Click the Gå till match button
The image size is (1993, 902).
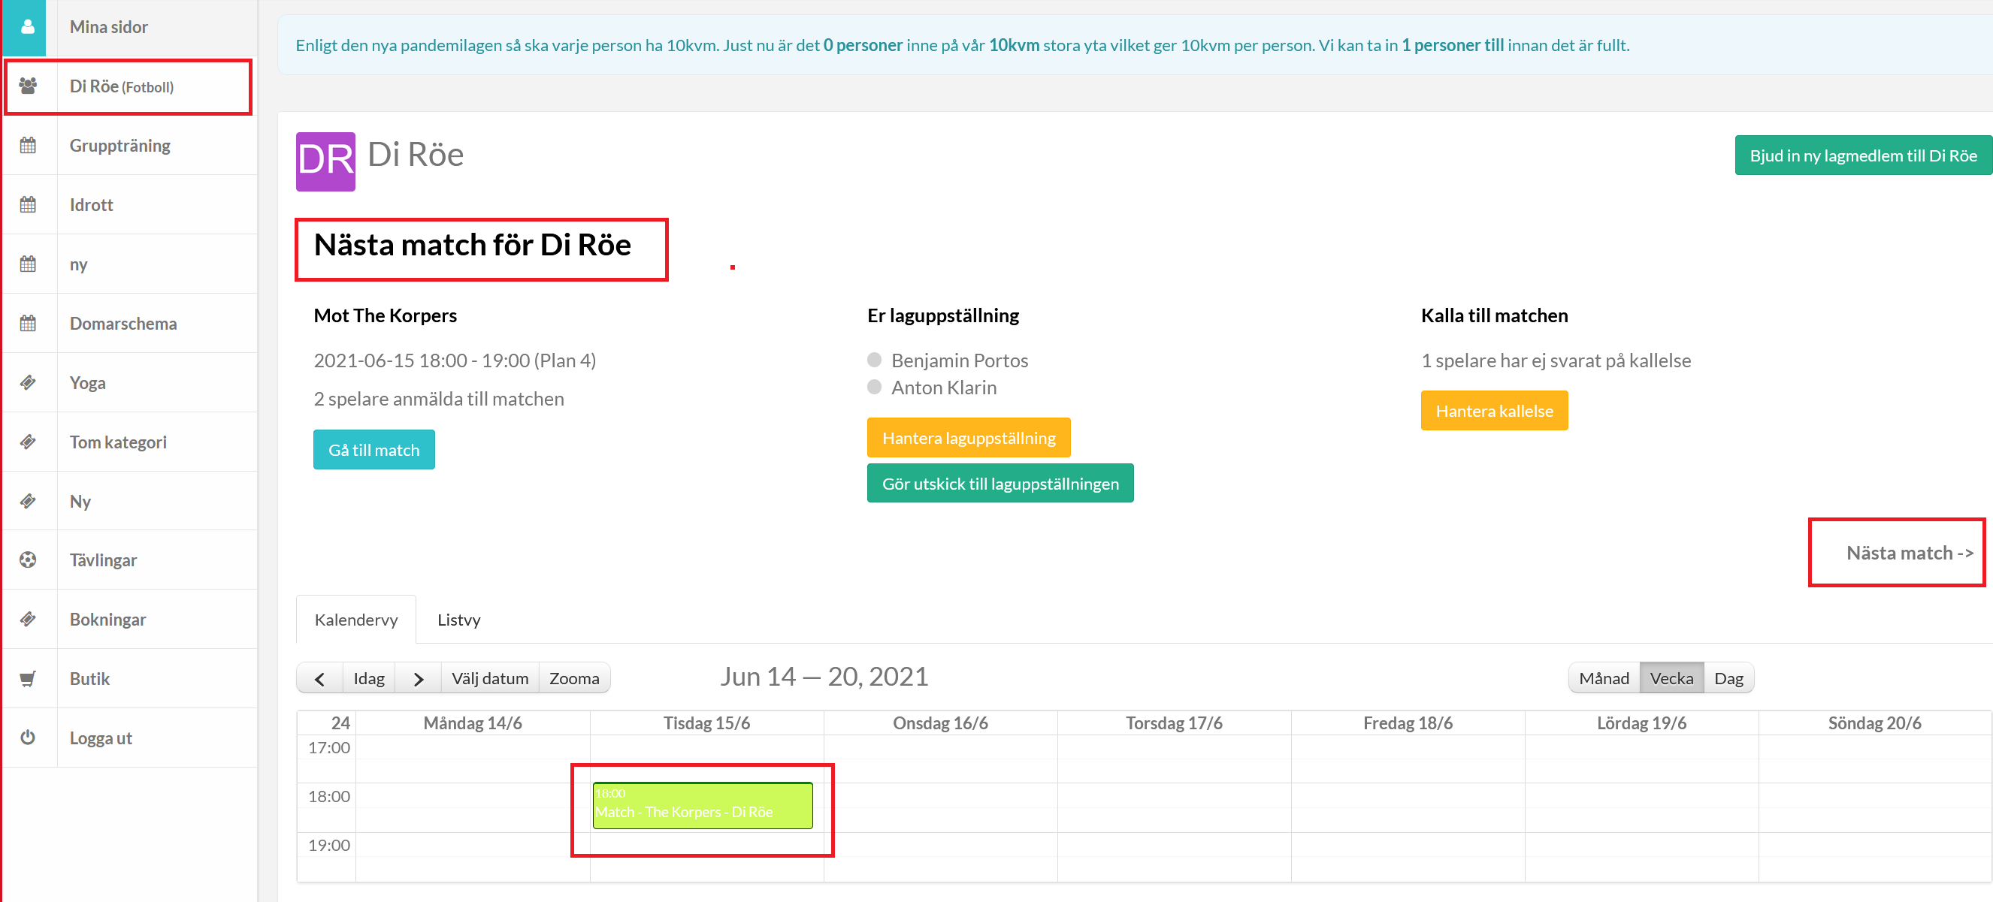click(373, 450)
